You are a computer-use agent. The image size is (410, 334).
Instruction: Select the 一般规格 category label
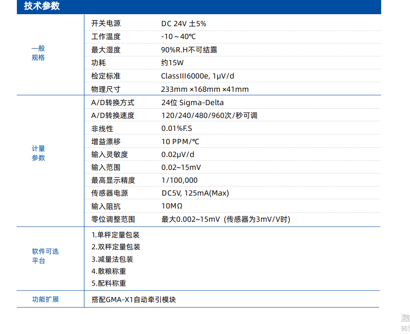pos(38,53)
